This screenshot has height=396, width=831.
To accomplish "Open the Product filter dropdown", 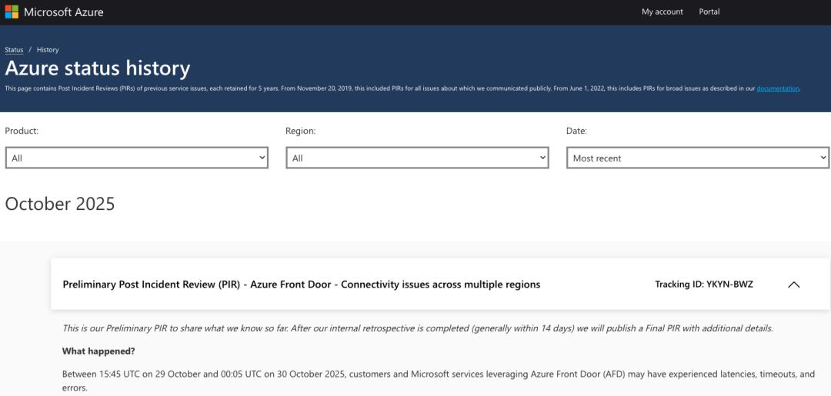I will (x=136, y=158).
